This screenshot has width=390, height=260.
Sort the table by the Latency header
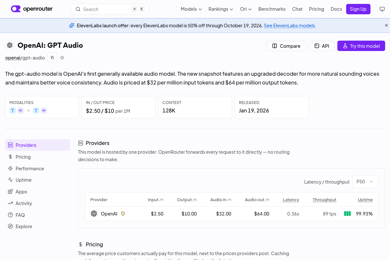[291, 200]
